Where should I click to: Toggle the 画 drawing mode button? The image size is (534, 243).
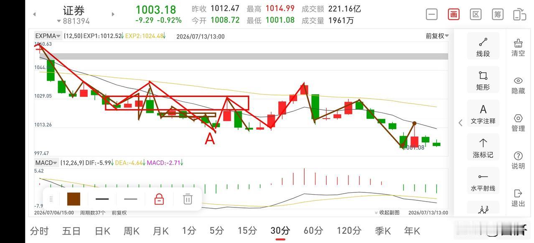(x=453, y=14)
